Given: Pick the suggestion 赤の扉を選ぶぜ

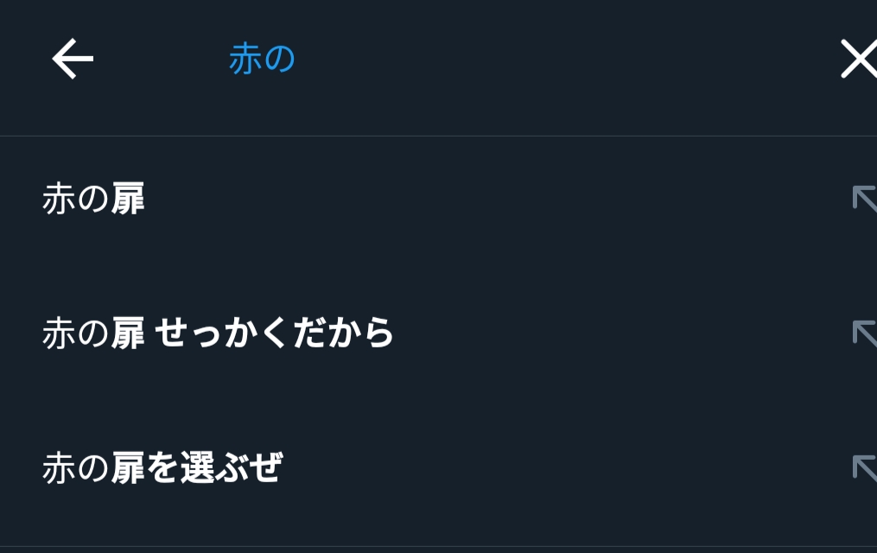Looking at the screenshot, I should [162, 468].
